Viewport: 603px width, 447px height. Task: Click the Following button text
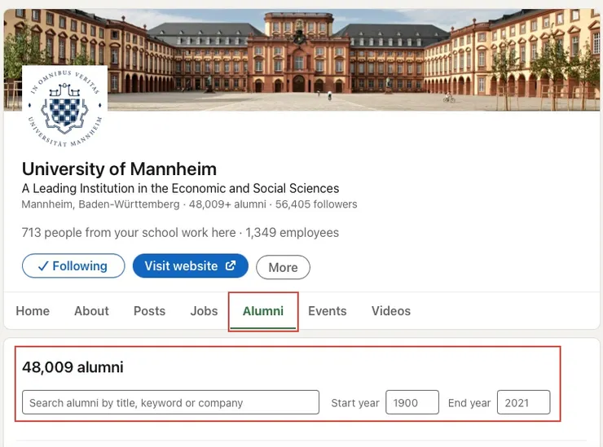click(x=80, y=266)
